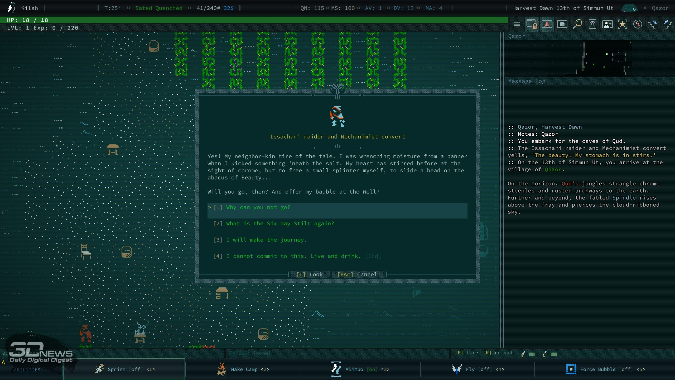The width and height of the screenshot is (675, 380).
Task: Click the DV: 13 stat
Action: [403, 8]
